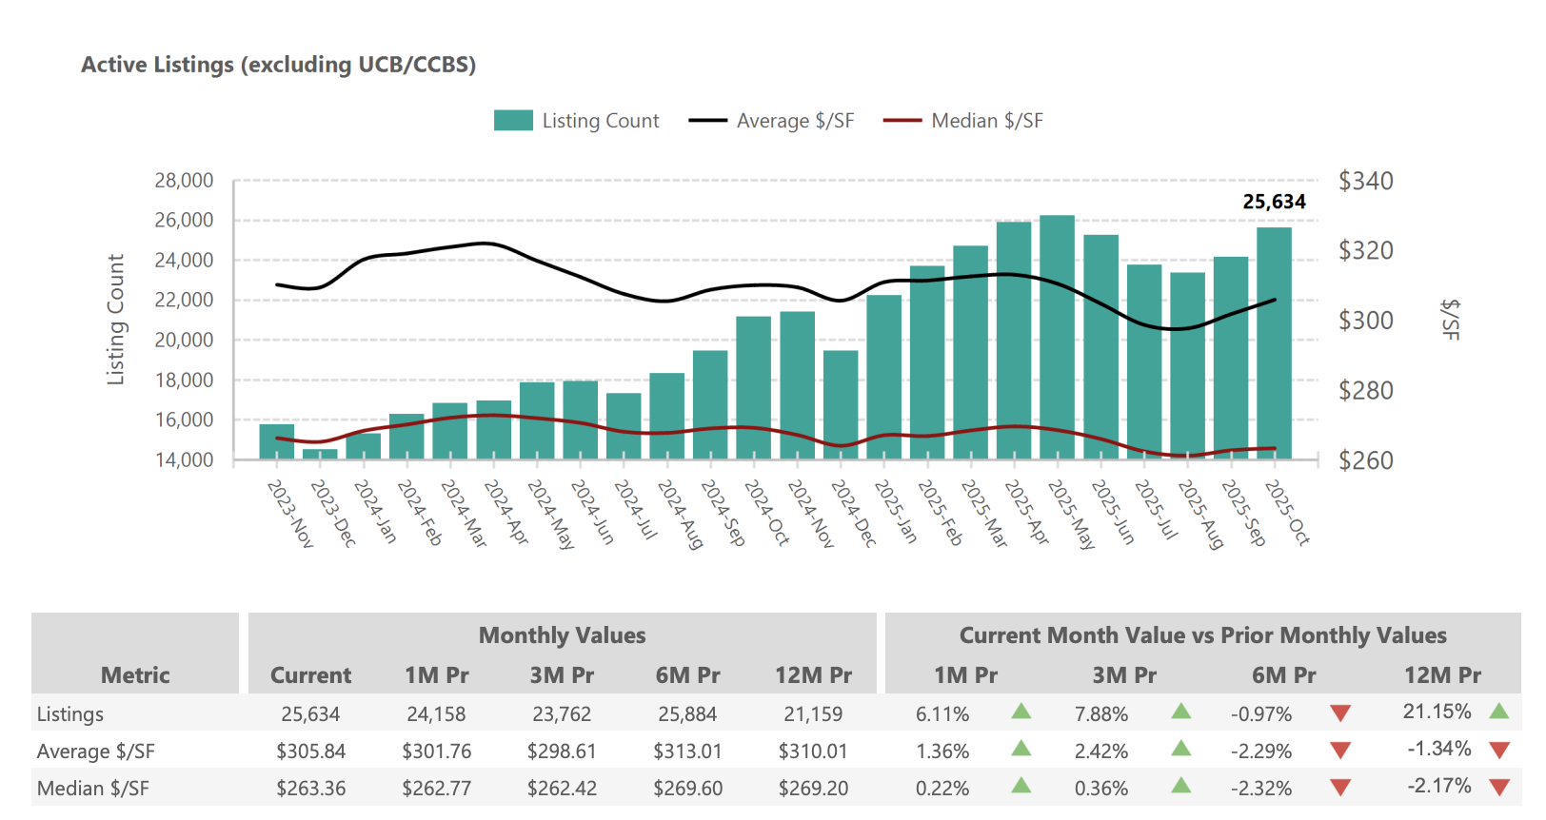
Task: Click the green up arrow beside 21.15%
Action: [x=1499, y=711]
